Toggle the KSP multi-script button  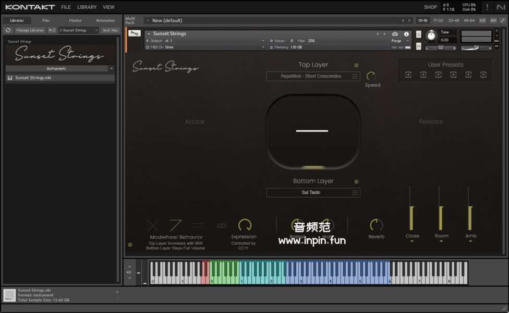[482, 20]
